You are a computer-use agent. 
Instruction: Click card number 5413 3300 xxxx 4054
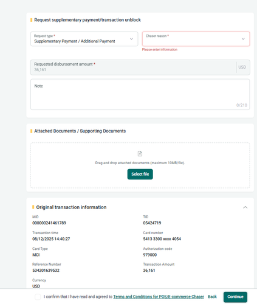click(162, 239)
